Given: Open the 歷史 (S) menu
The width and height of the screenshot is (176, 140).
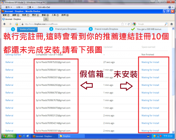Looking at the screenshot, I should [35, 15].
